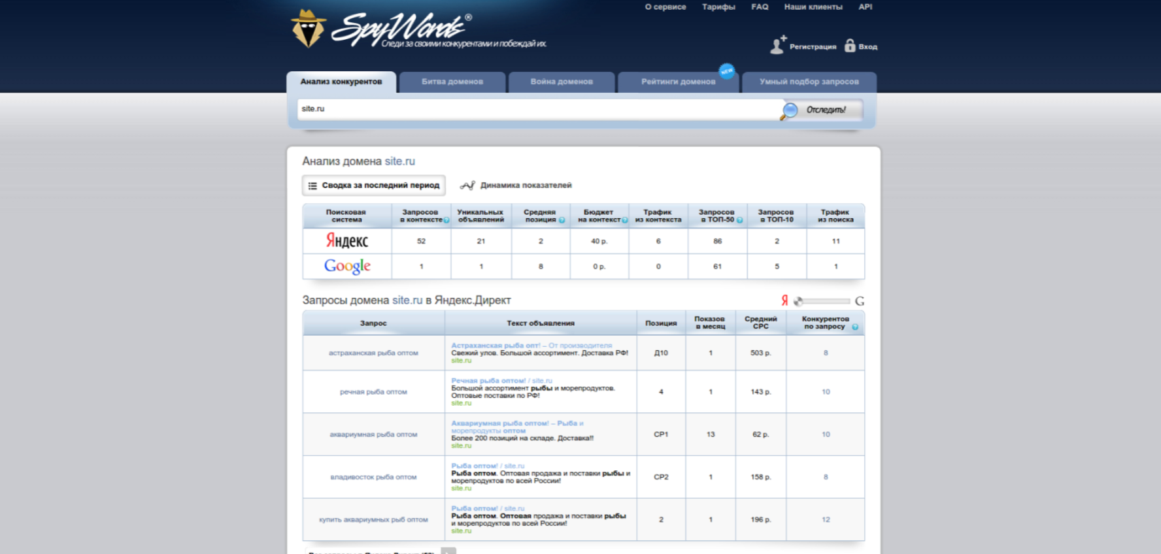Click the graph icon beside Динамика показателей

467,186
